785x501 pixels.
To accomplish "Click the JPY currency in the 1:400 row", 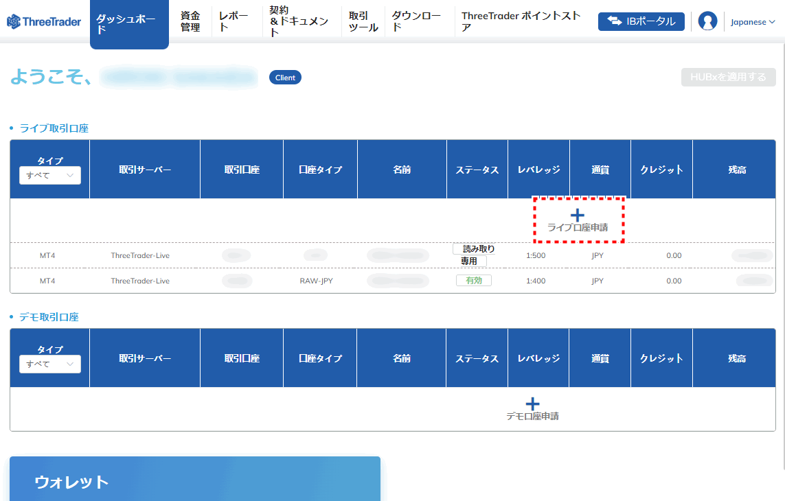I will [598, 281].
